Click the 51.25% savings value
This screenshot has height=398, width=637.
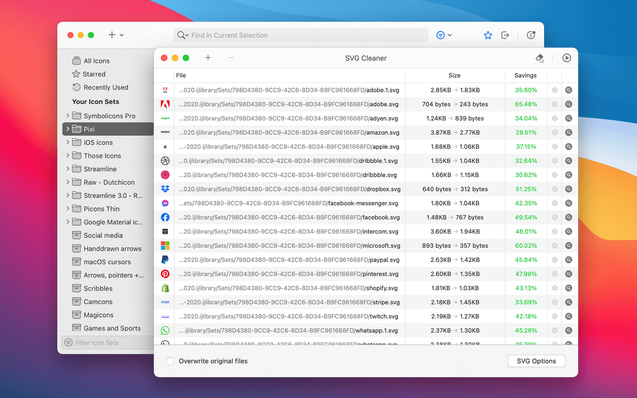click(526, 189)
